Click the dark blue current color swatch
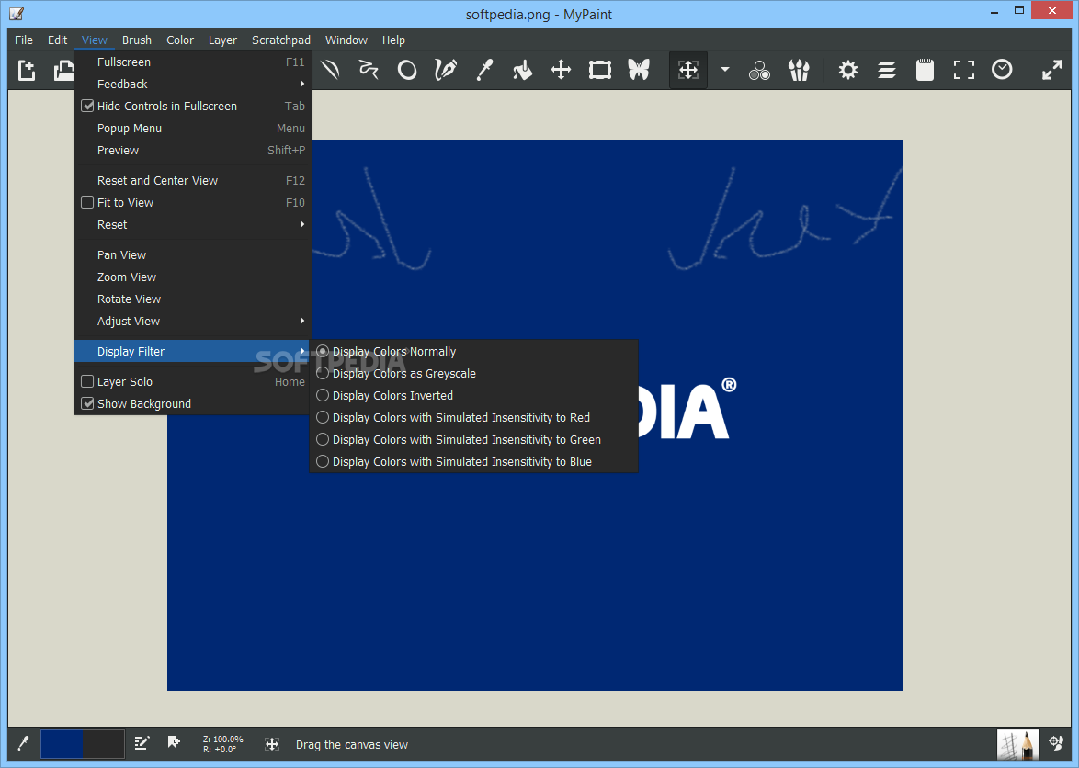1079x768 pixels. click(62, 744)
